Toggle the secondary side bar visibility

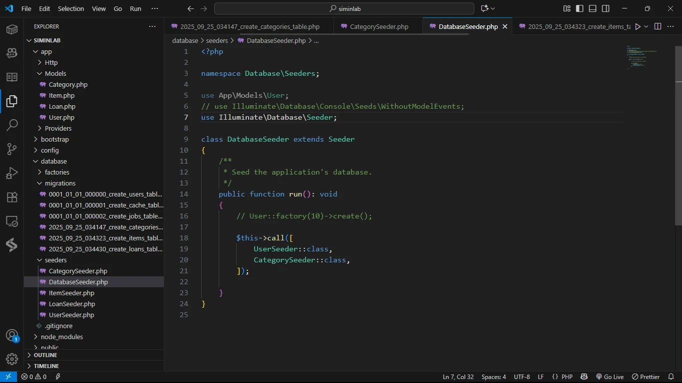click(x=606, y=8)
